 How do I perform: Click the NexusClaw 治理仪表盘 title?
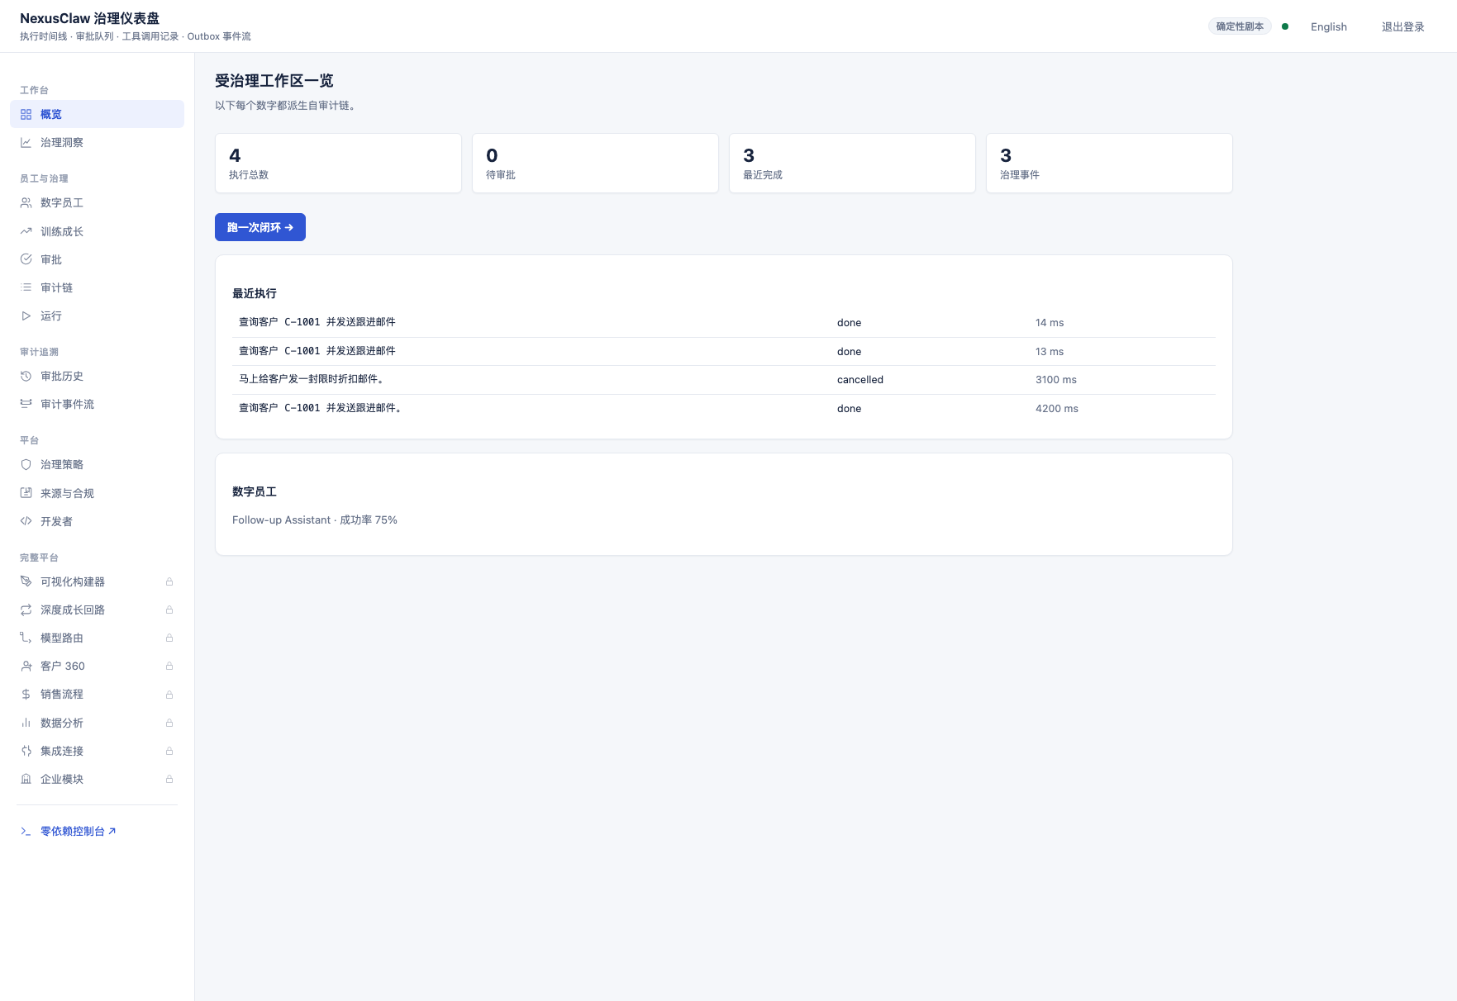pyautogui.click(x=89, y=18)
